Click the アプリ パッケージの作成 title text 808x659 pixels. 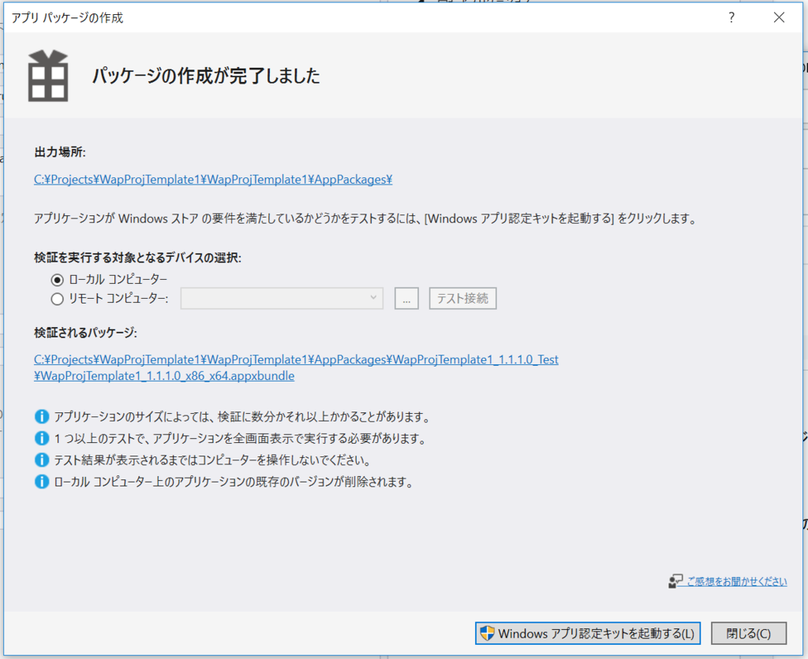[x=68, y=18]
